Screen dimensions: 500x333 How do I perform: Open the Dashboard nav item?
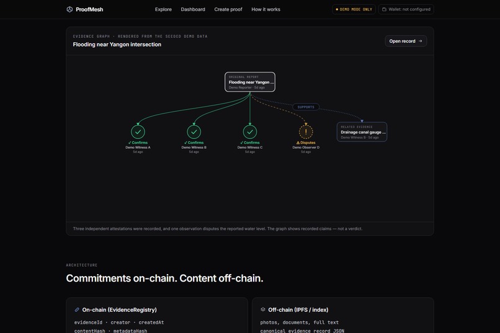click(193, 9)
